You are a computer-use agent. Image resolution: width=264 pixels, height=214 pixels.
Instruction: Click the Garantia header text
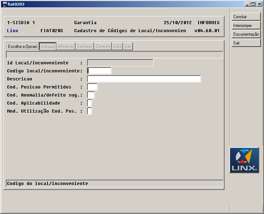(x=85, y=23)
